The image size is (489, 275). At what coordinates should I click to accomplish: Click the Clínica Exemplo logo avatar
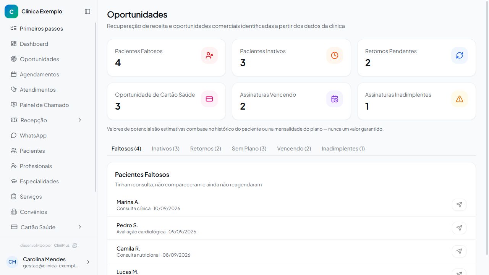coord(11,11)
